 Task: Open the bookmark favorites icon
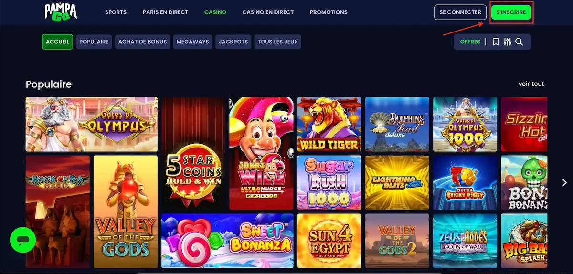click(496, 42)
